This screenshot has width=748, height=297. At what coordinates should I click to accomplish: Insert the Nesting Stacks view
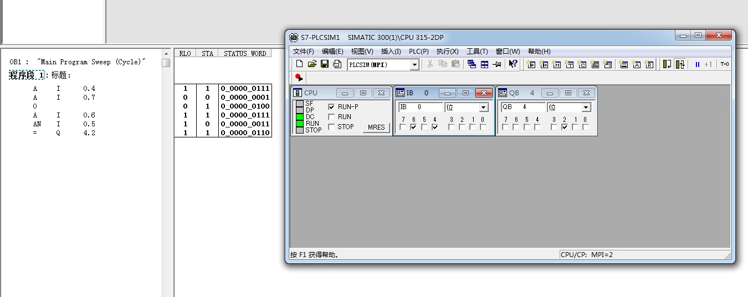(623, 64)
